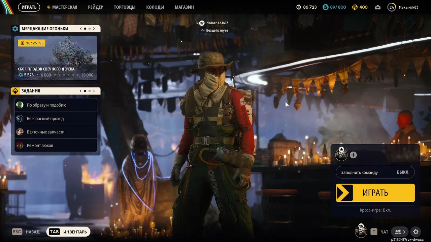
Task: Open the mail inbox icon
Action: click(378, 7)
